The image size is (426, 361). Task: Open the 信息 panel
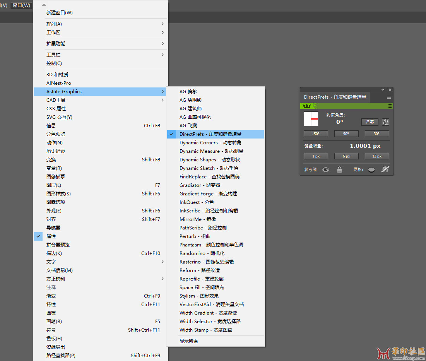click(101, 125)
